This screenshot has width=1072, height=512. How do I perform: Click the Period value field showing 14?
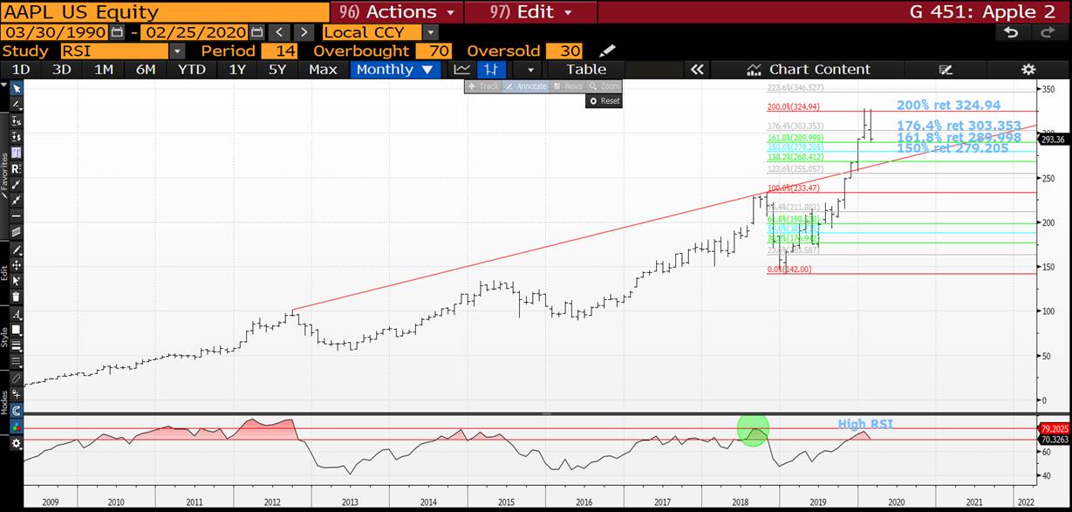coord(279,51)
